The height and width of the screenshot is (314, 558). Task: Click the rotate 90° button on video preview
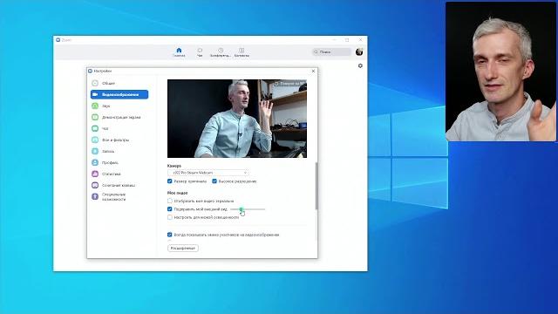[289, 84]
